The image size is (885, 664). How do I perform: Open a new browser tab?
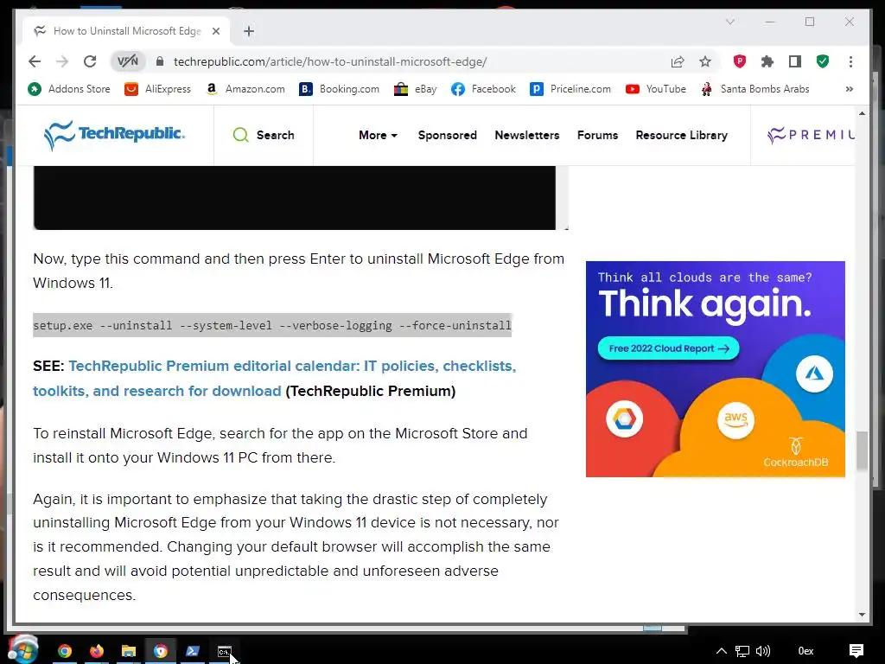tap(249, 31)
